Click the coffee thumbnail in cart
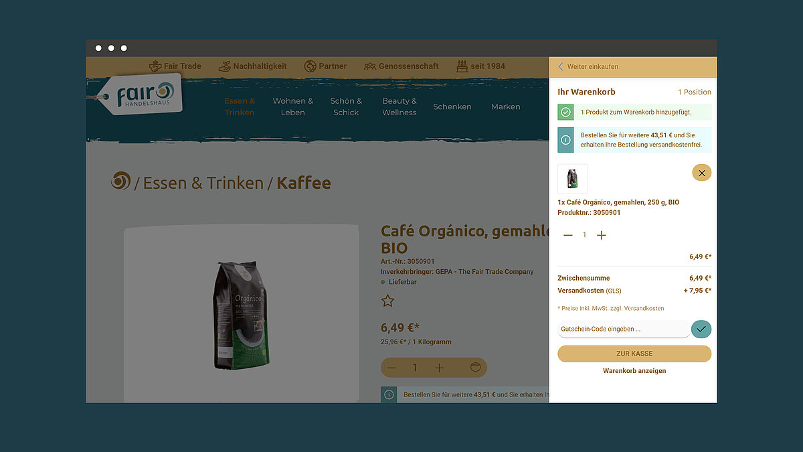This screenshot has height=452, width=803. (572, 179)
